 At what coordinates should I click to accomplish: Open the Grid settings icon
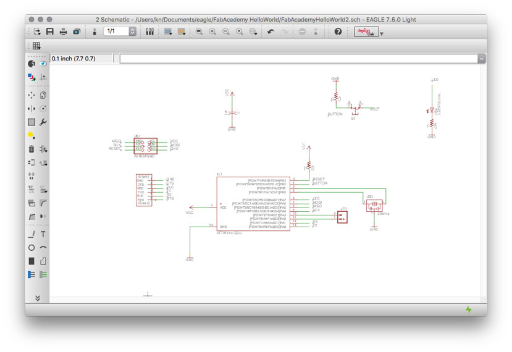[36, 46]
